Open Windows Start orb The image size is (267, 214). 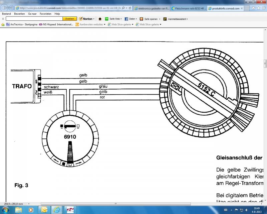pyautogui.click(x=6, y=210)
